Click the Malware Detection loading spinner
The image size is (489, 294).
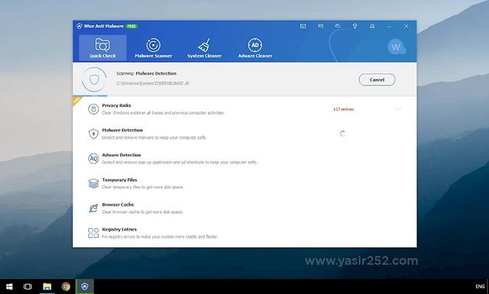tap(342, 133)
